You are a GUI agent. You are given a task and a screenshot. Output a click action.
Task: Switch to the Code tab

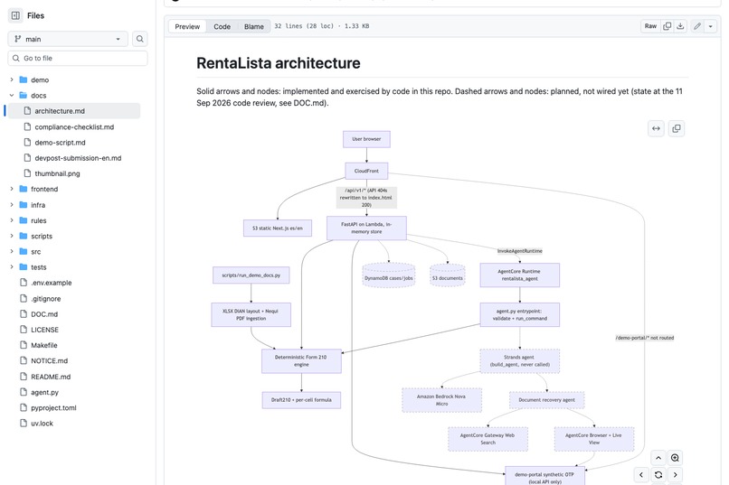coord(222,26)
